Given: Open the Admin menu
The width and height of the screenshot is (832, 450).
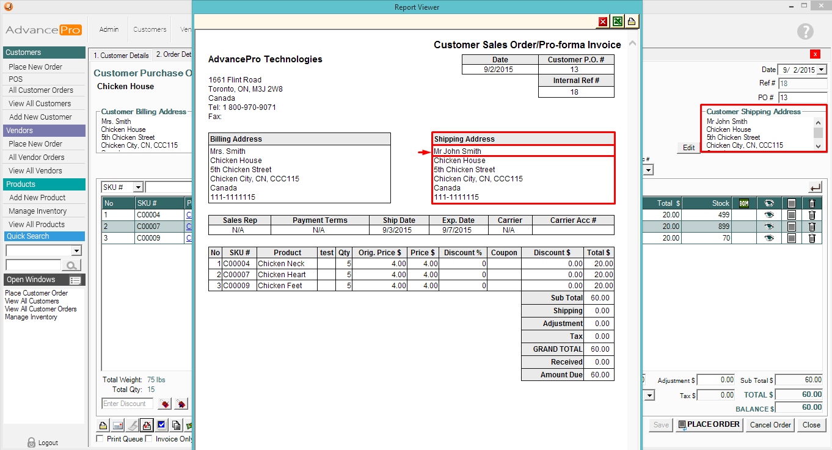Looking at the screenshot, I should (x=109, y=29).
